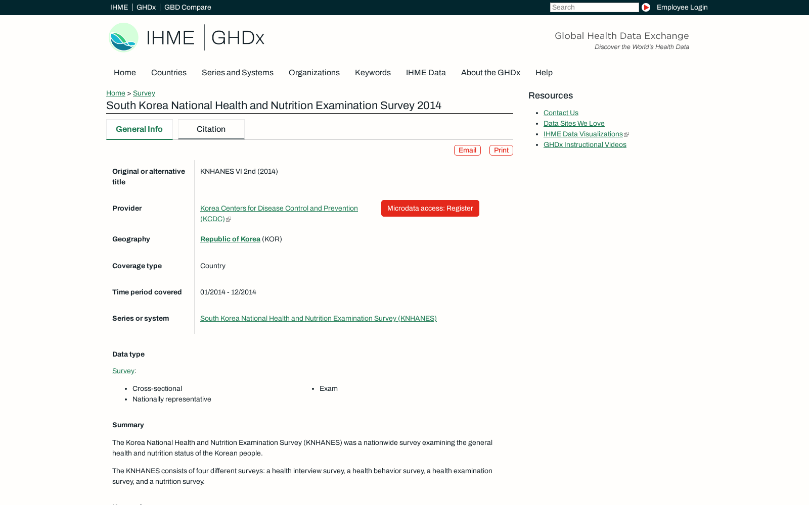Viewport: 809px width, 505px height.
Task: Click the Cross-sectional list item
Action: 157,389
